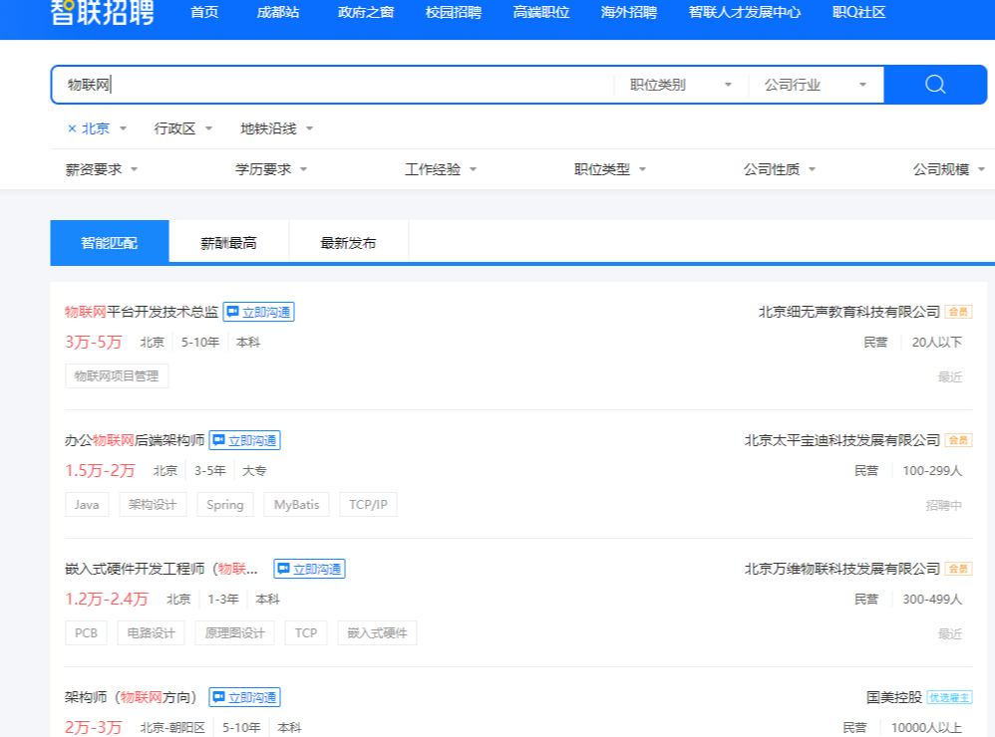Viewport: 995px width, 737px height.
Task: Click the 物联网项目管理 skill tag
Action: [117, 375]
